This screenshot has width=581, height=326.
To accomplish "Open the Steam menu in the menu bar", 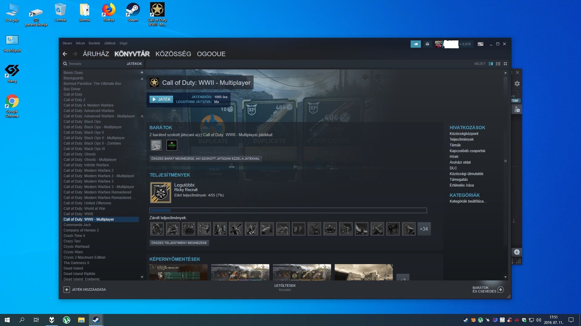I will point(67,43).
